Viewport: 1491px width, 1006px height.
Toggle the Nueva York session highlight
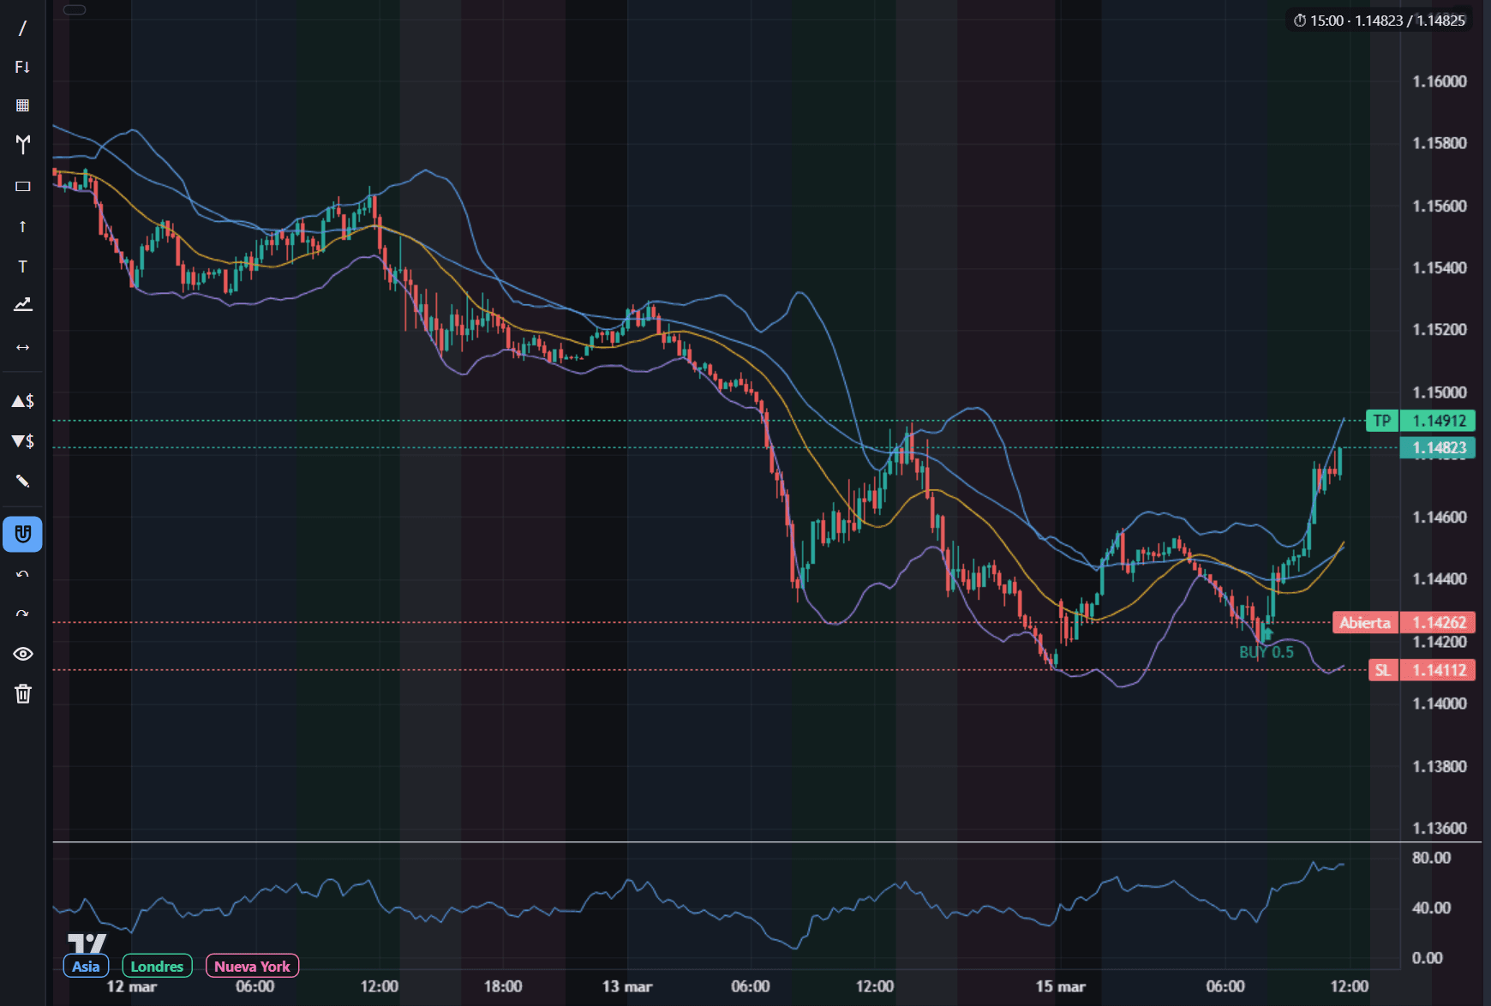(x=252, y=967)
